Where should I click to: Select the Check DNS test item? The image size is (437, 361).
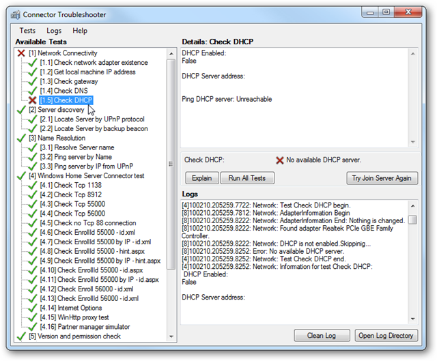[x=72, y=91]
